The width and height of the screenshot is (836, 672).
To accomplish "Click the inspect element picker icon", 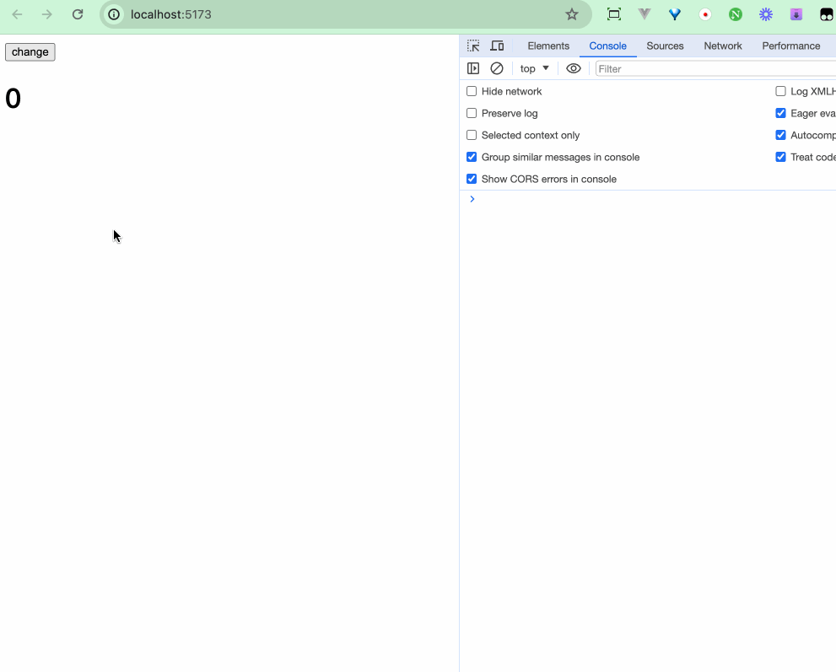I will (473, 46).
